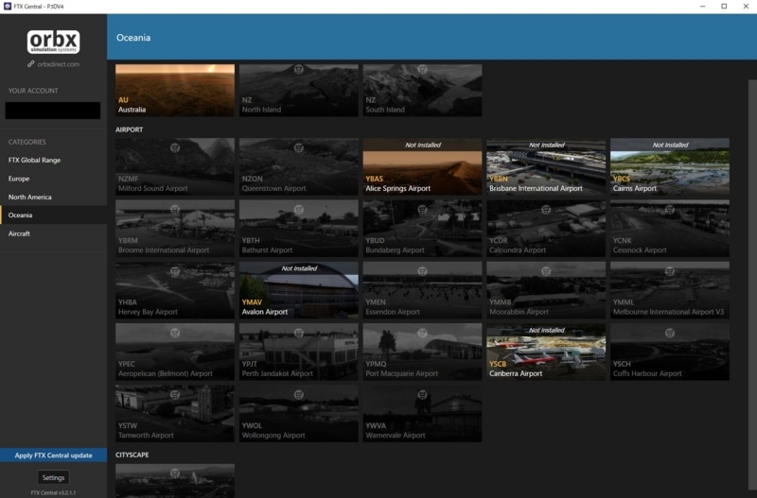Click the FTX Central v3.2.1.1 version text
Screen dimensions: 757x498
click(x=53, y=492)
